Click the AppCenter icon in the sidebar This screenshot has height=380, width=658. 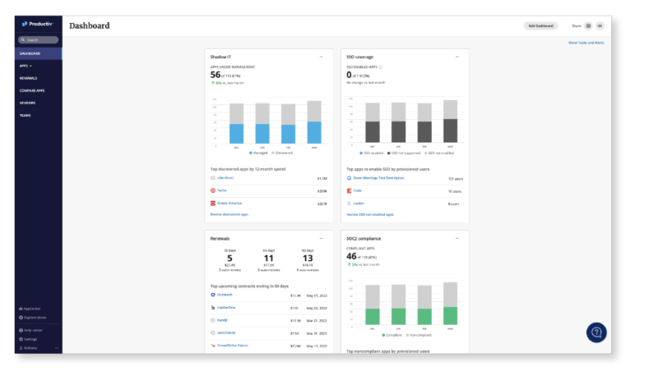pyautogui.click(x=21, y=309)
